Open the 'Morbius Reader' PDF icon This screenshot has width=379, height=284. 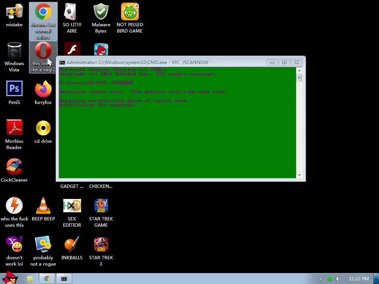[x=14, y=135]
